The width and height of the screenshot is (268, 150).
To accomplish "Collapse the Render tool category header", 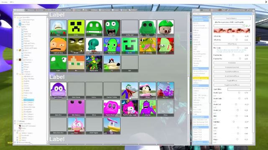I will (x=201, y=85).
